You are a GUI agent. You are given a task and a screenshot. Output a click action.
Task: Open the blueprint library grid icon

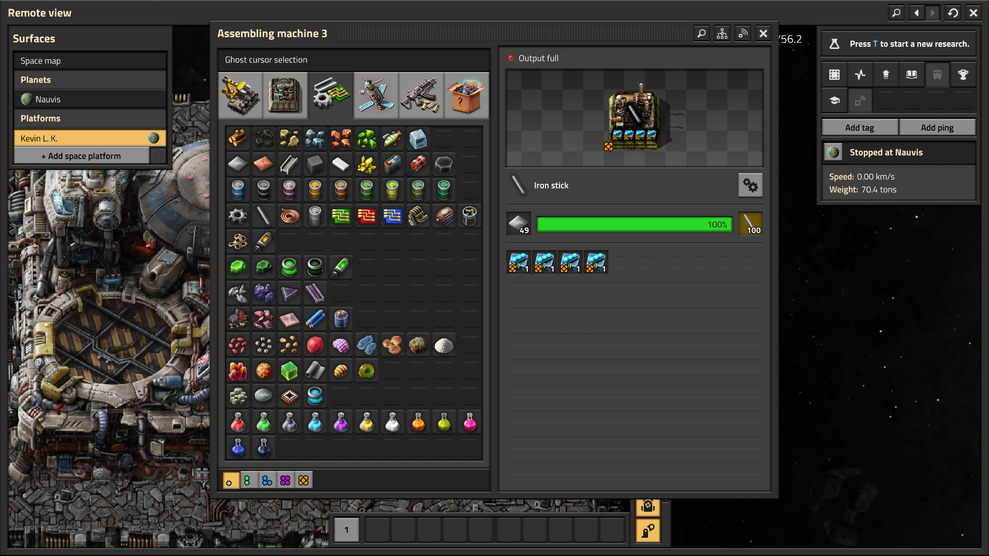(x=834, y=75)
